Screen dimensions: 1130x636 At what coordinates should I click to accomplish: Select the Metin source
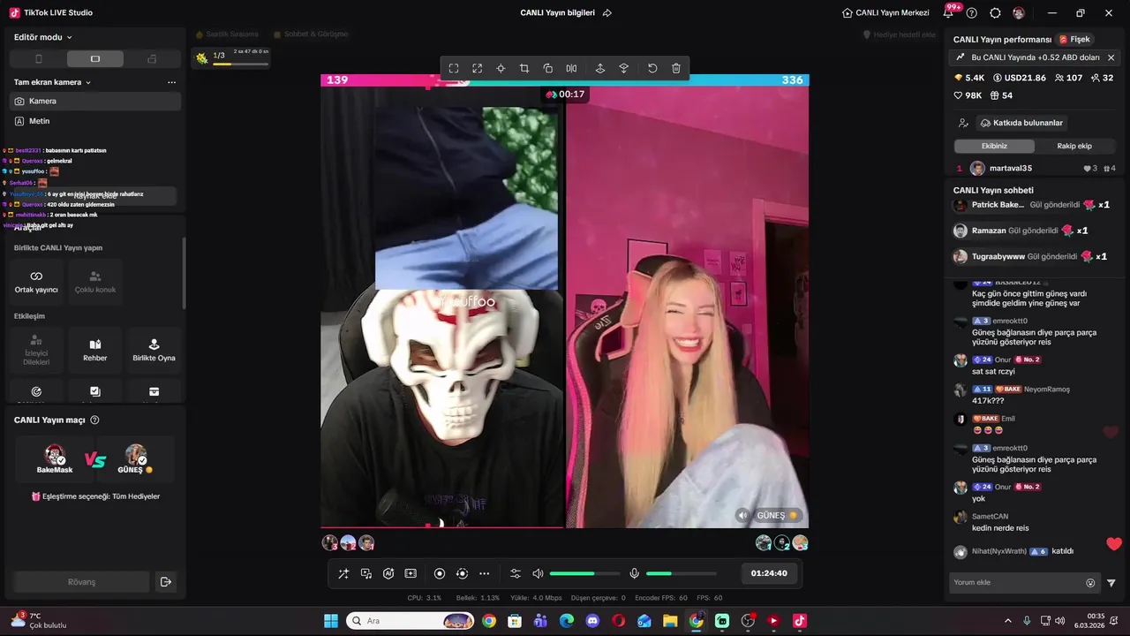pyautogui.click(x=95, y=121)
